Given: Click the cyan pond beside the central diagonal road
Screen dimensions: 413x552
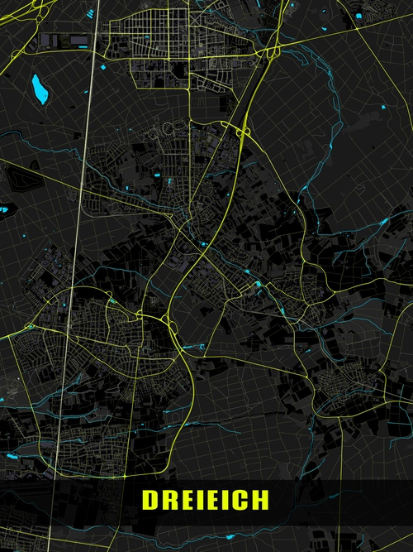Looking at the screenshot, I should [x=203, y=243].
